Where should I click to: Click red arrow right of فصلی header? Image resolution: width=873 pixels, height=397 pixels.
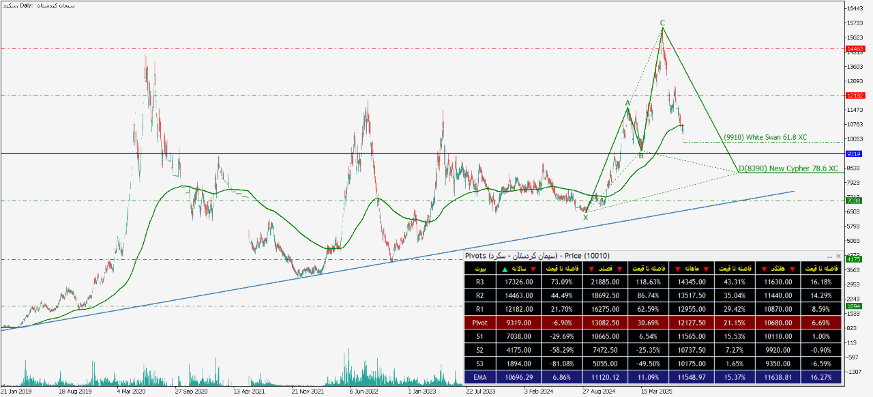[x=620, y=269]
